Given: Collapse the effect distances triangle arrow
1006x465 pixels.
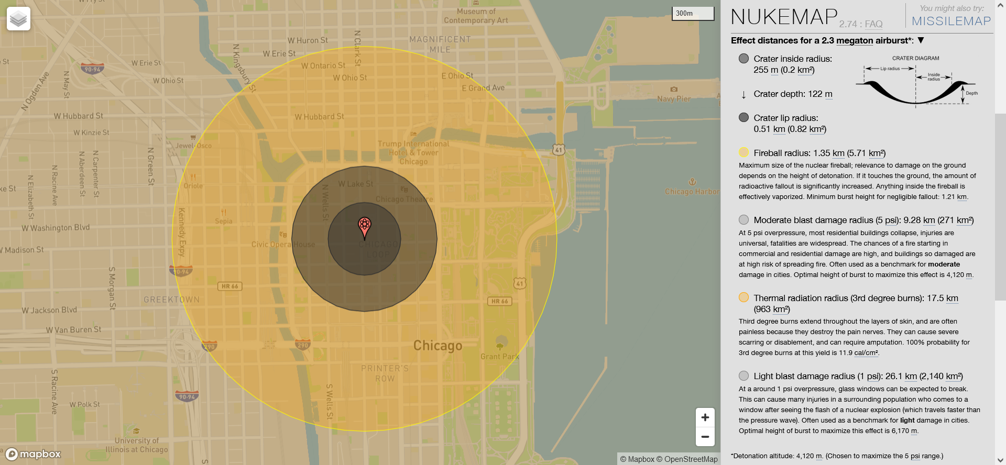Looking at the screenshot, I should (921, 40).
